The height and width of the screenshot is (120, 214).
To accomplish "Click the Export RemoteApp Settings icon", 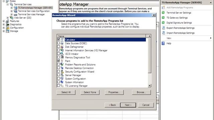I will tap(164, 28).
